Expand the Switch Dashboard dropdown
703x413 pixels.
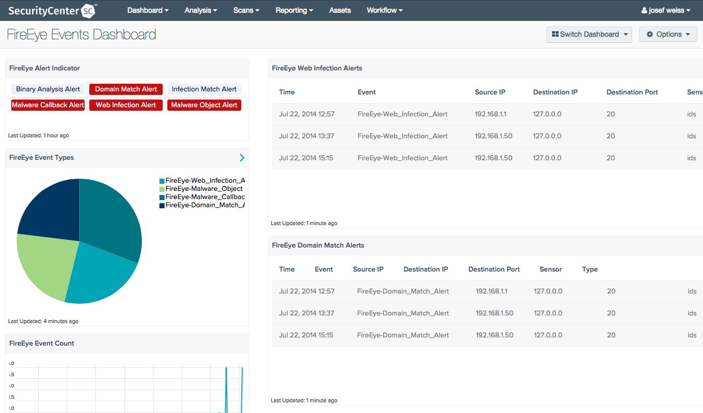(589, 34)
